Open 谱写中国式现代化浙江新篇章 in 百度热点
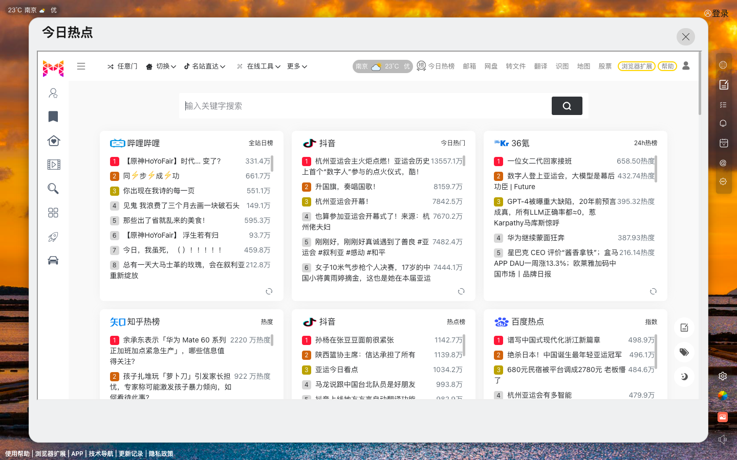Screen dimensions: 737x460 click(x=554, y=340)
